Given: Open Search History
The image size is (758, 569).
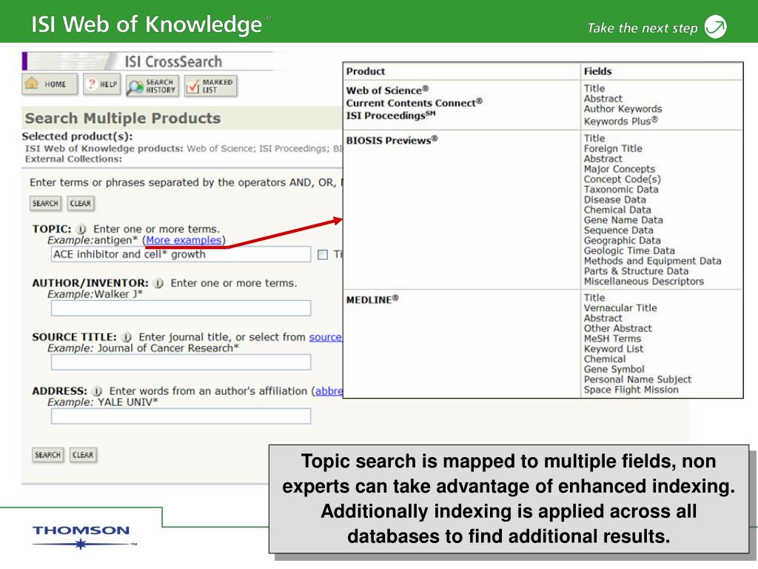Looking at the screenshot, I should tap(152, 86).
